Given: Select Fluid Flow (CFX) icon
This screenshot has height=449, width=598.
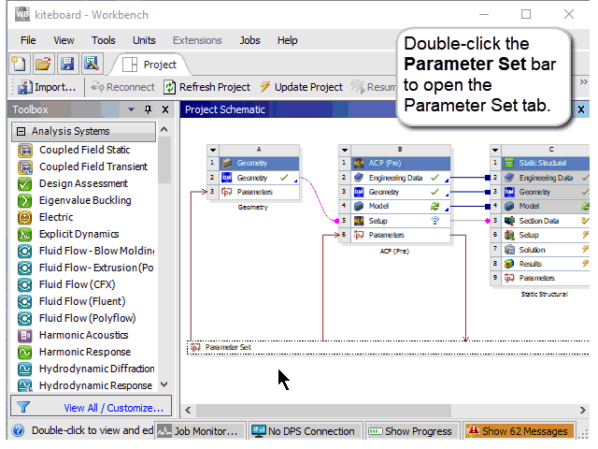Looking at the screenshot, I should pos(25,284).
